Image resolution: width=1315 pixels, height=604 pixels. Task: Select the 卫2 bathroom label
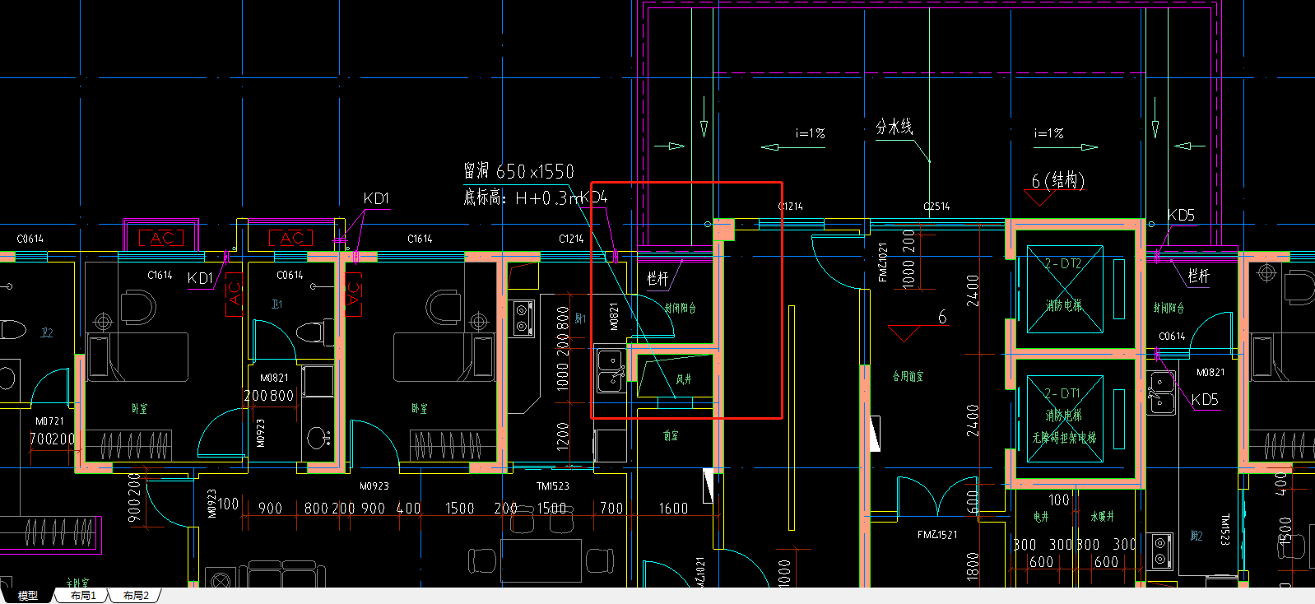[47, 332]
